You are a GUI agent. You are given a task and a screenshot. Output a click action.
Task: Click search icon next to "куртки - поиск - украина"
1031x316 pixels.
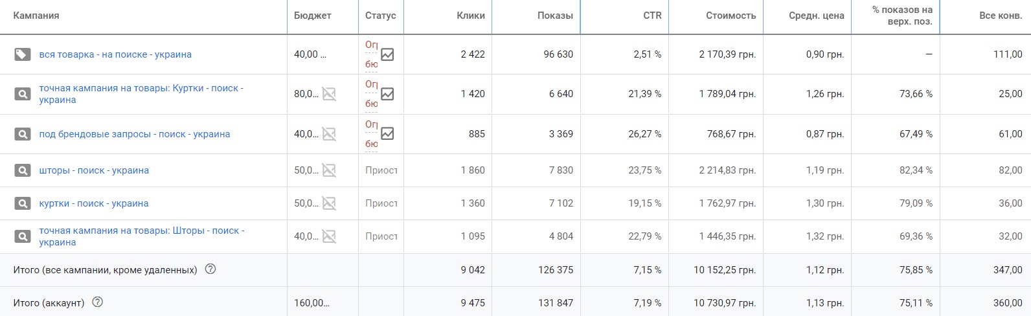tap(22, 203)
